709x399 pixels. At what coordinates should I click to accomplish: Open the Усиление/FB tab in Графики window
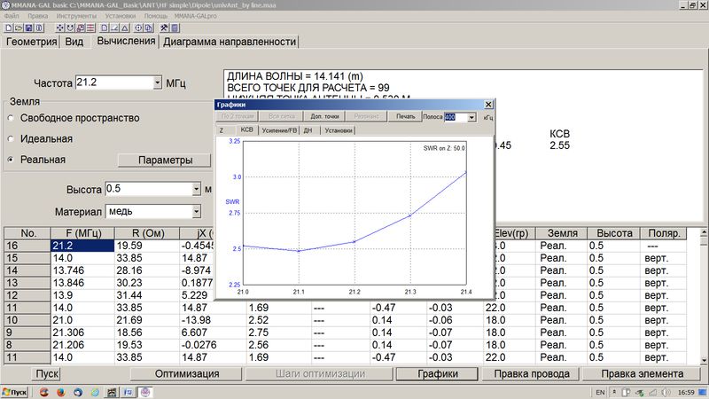(278, 130)
